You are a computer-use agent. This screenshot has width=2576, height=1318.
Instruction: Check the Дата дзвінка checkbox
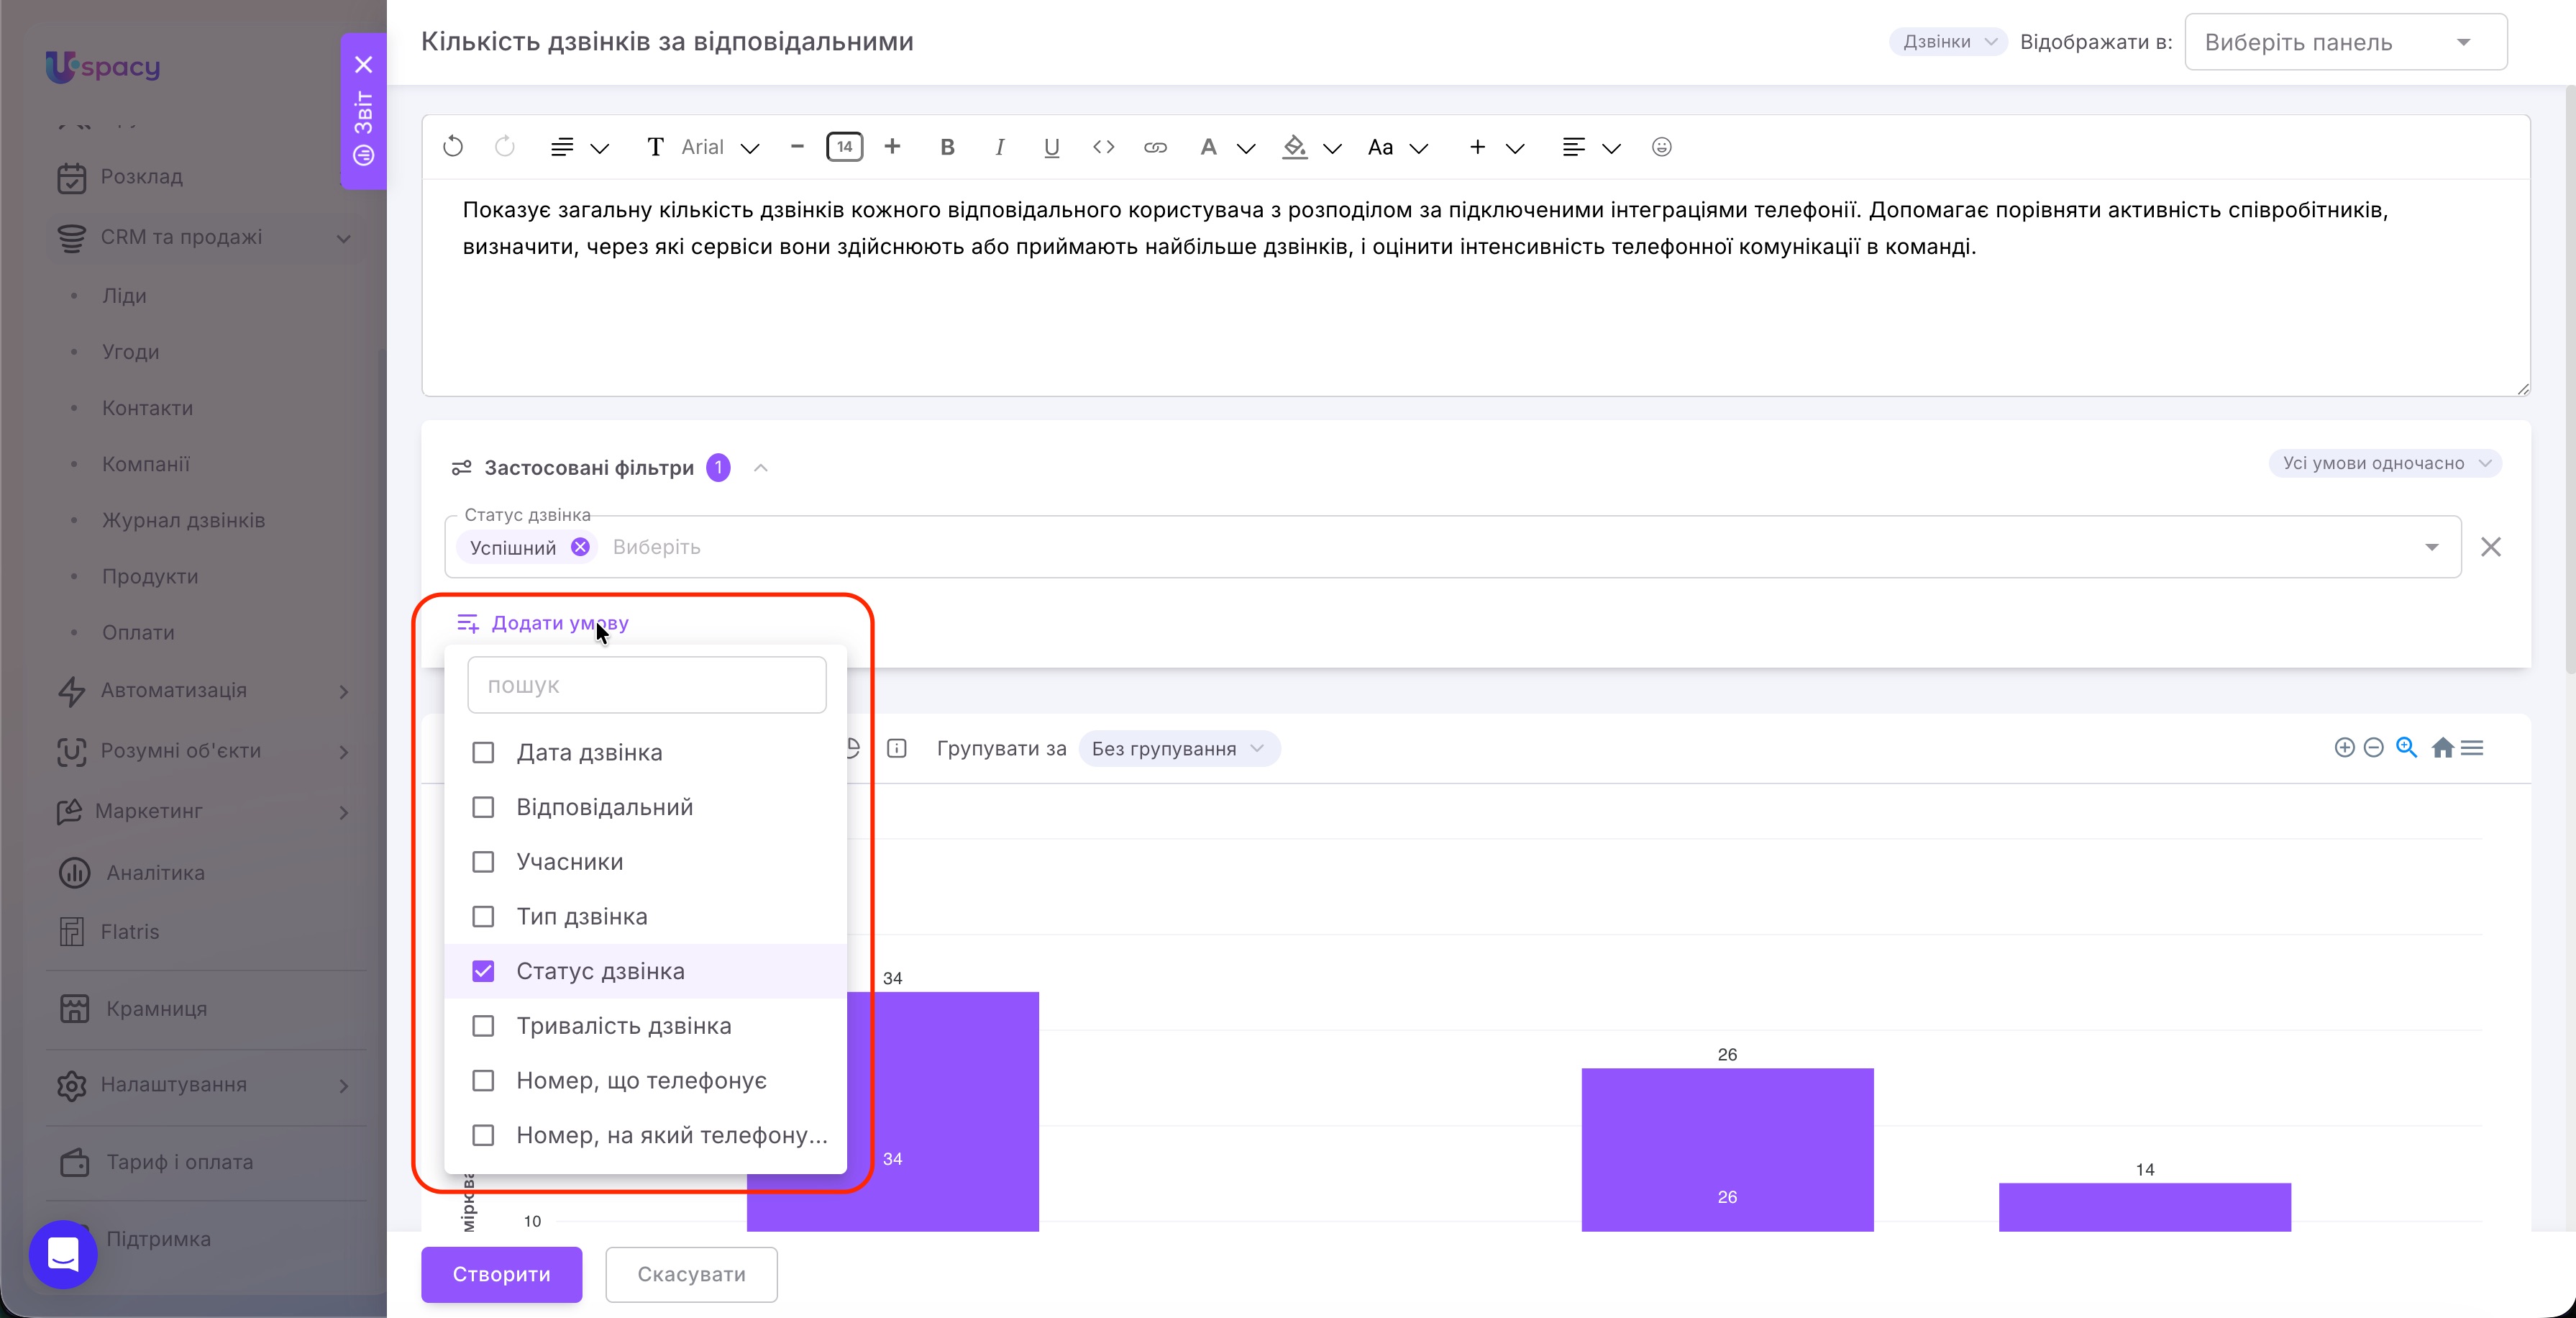483,753
